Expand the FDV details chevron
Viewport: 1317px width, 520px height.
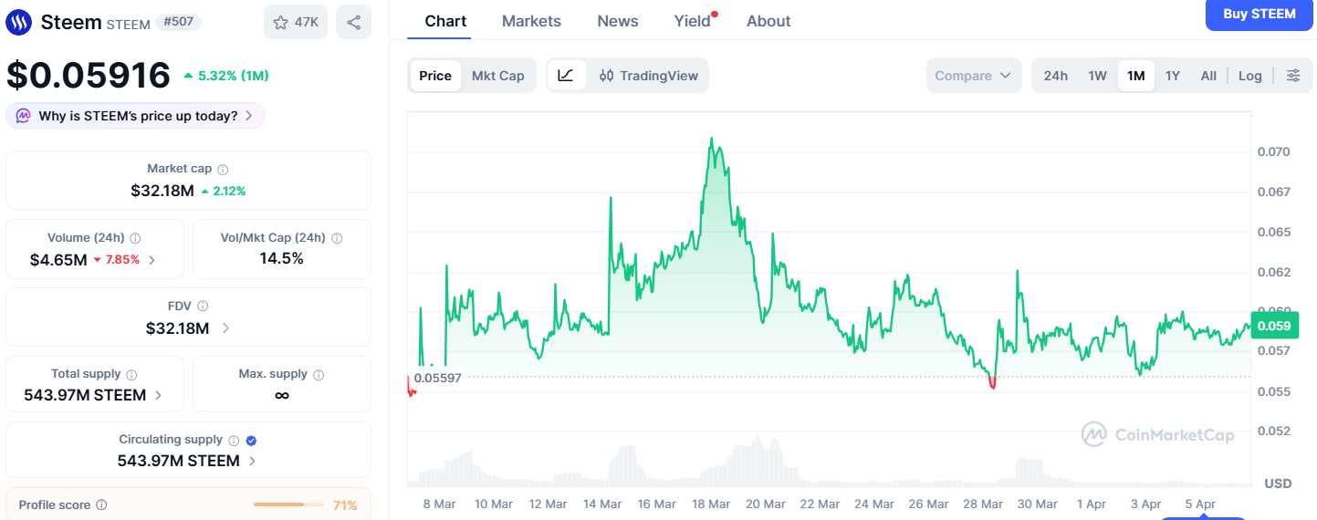[225, 328]
